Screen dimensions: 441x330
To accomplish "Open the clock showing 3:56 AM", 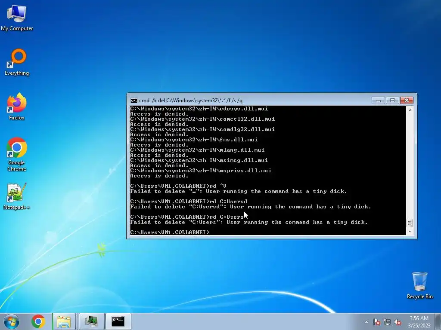I will click(419, 322).
